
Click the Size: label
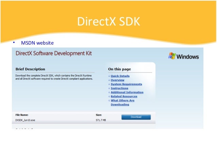pyautogui.click(x=99, y=115)
